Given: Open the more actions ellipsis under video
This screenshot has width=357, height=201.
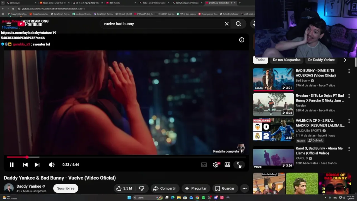Looking at the screenshot, I should click(244, 188).
